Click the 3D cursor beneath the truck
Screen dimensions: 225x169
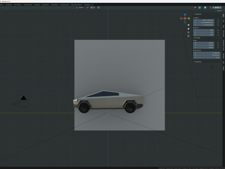pos(108,113)
